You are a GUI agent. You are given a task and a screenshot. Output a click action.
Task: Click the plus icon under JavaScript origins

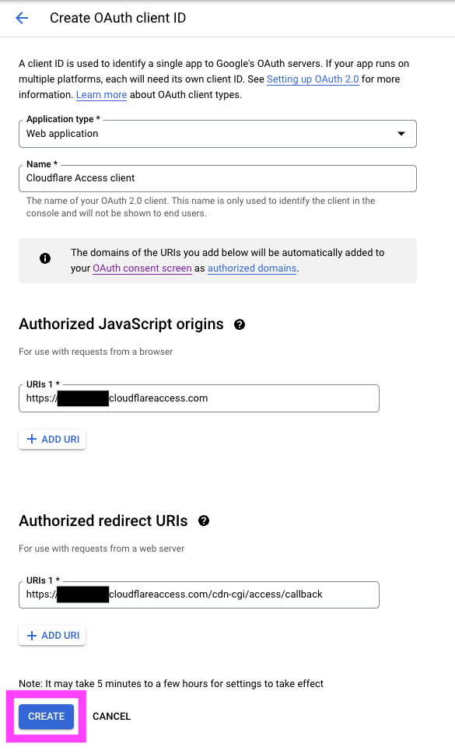click(32, 439)
